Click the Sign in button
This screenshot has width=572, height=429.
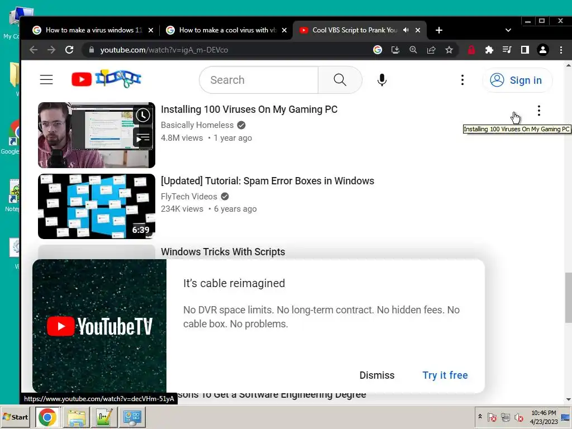(517, 80)
